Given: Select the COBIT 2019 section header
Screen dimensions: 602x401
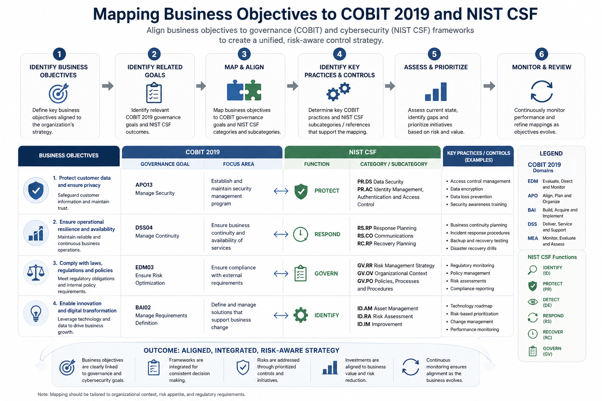Looking at the screenshot, I should tap(202, 152).
